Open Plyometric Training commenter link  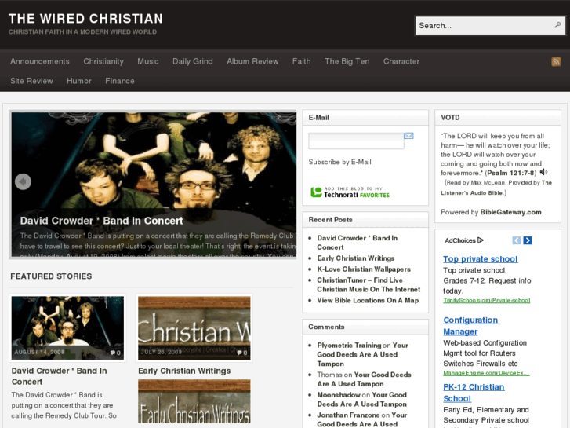point(349,345)
